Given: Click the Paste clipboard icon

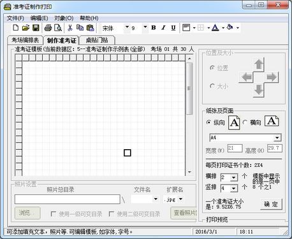Looking at the screenshot, I should pyautogui.click(x=91, y=27).
